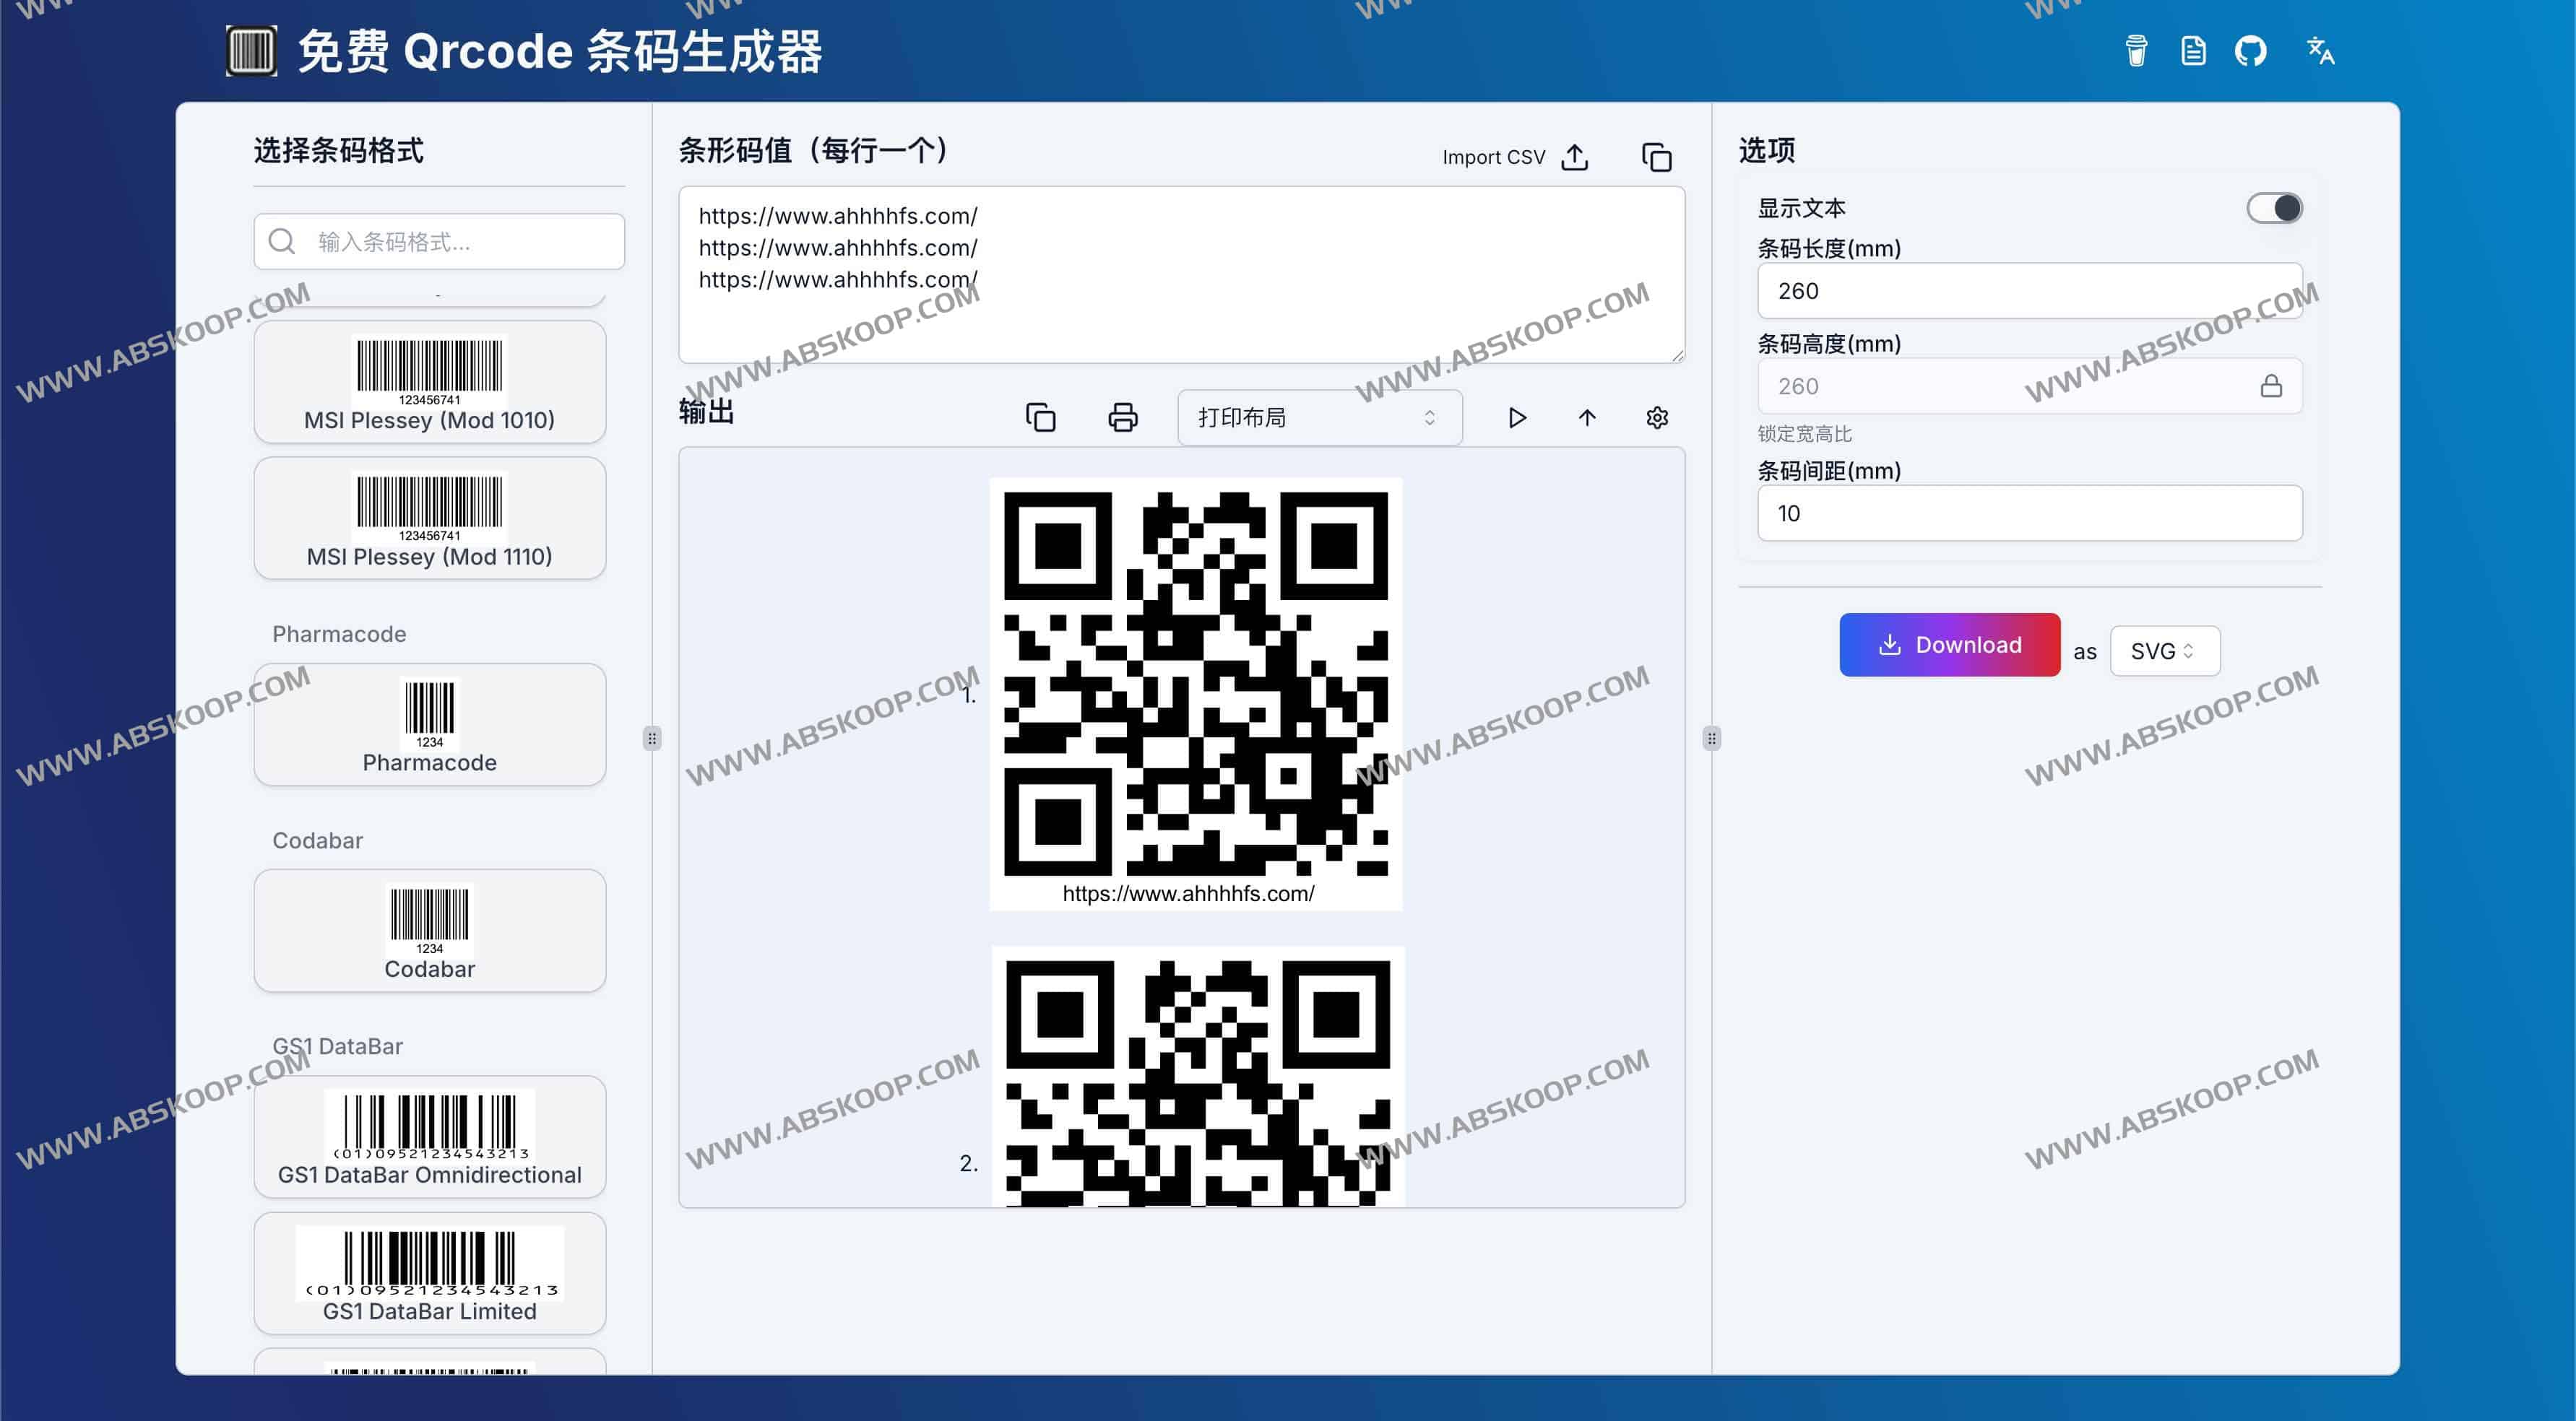
Task: Toggle the 显示文本 switch off
Action: 2274,207
